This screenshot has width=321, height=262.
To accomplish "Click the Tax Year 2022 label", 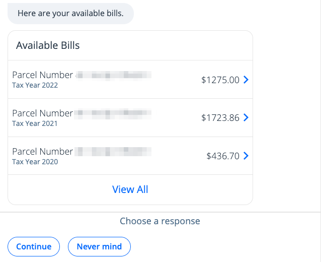I will coord(35,86).
